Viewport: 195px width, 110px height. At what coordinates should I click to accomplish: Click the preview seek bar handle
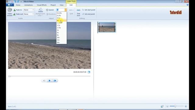(9, 76)
